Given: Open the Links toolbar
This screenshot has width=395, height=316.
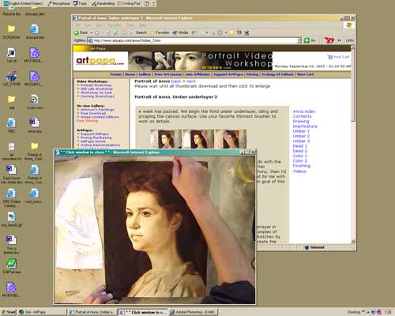Looking at the screenshot, I should [349, 40].
